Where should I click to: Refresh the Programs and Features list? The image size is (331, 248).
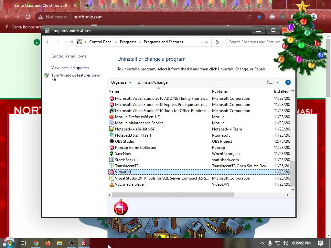217,42
